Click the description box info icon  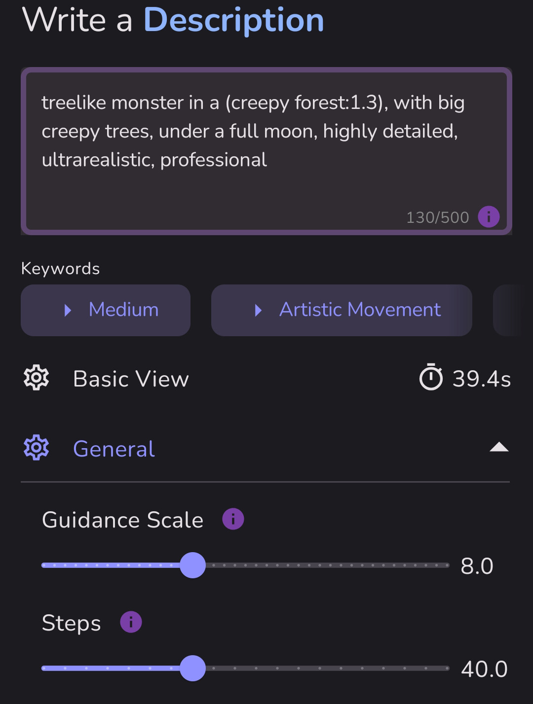[489, 217]
